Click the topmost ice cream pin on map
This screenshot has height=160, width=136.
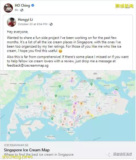[x=72, y=78]
